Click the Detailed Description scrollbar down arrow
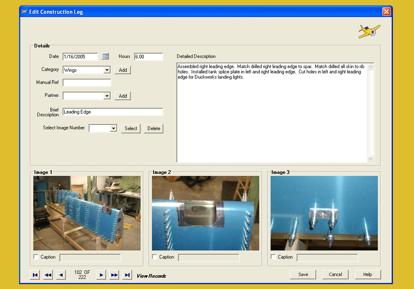 pyautogui.click(x=370, y=159)
